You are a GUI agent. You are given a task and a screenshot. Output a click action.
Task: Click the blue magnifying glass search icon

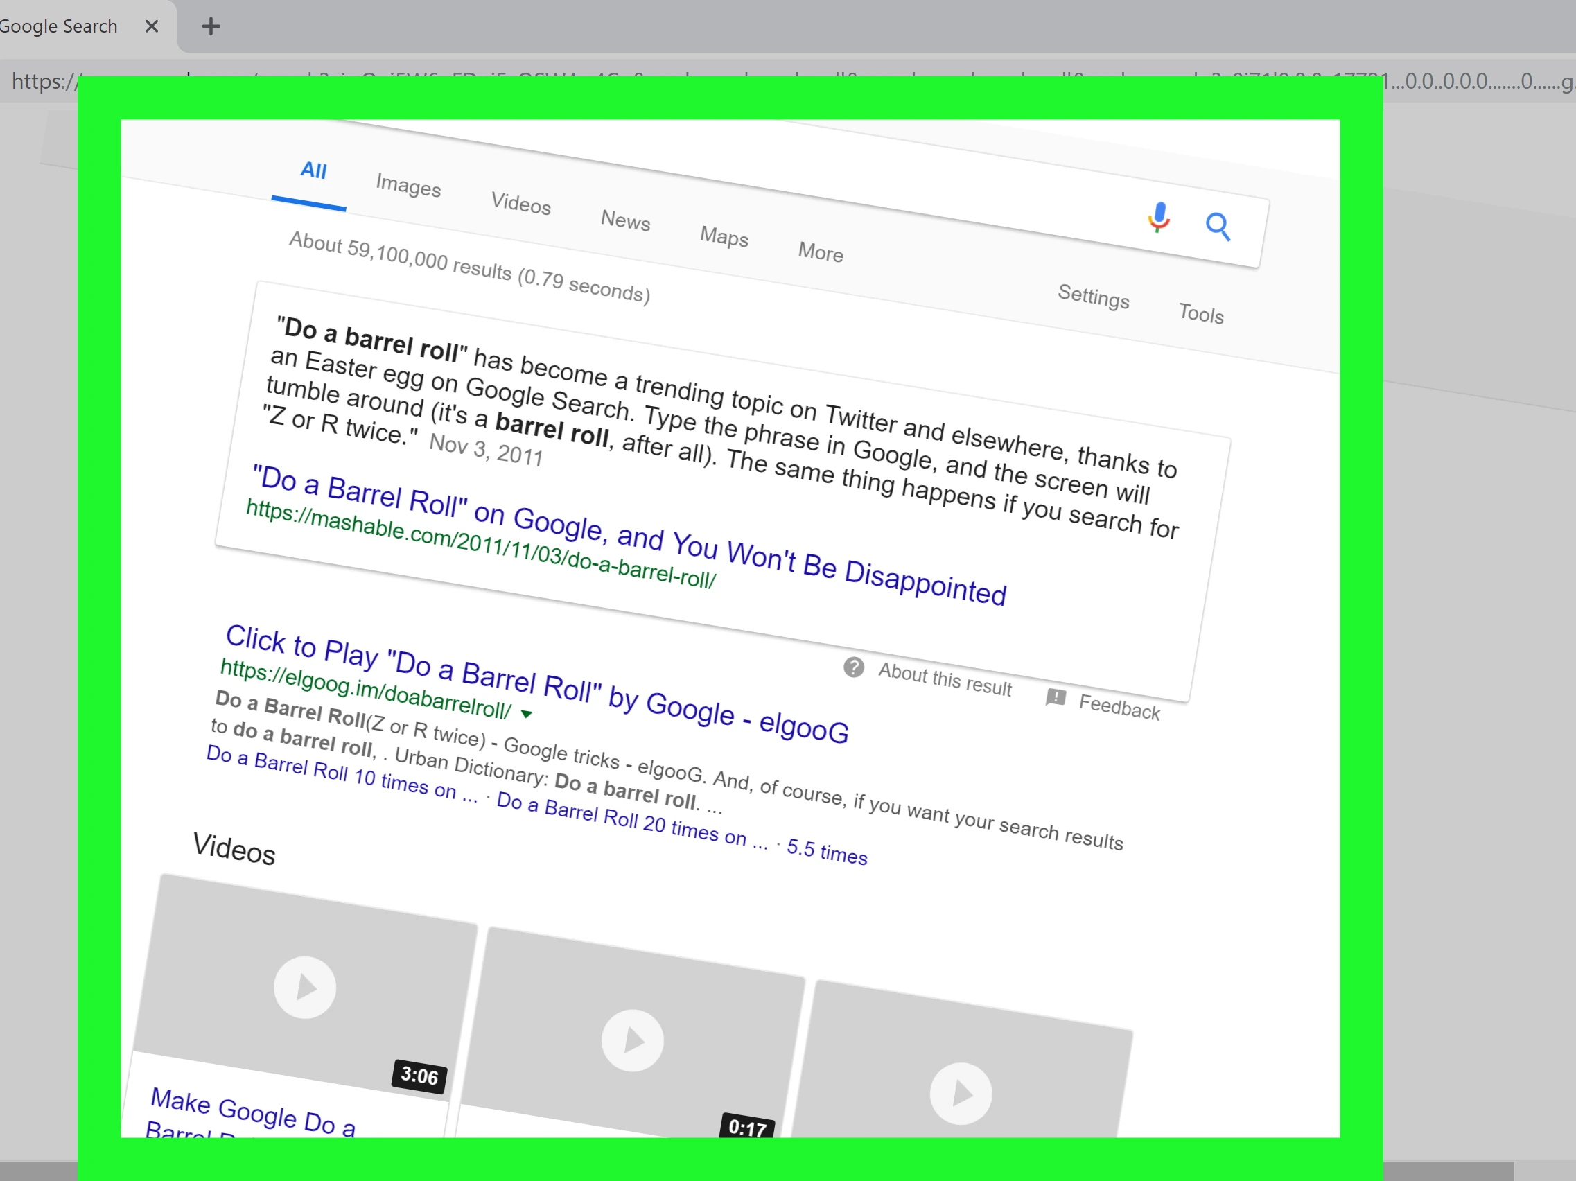point(1218,227)
